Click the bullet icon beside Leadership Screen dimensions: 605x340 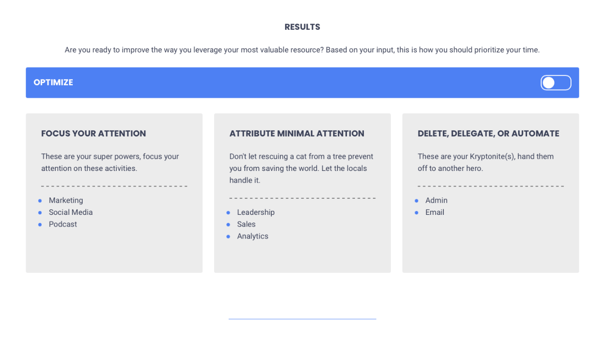pyautogui.click(x=228, y=212)
